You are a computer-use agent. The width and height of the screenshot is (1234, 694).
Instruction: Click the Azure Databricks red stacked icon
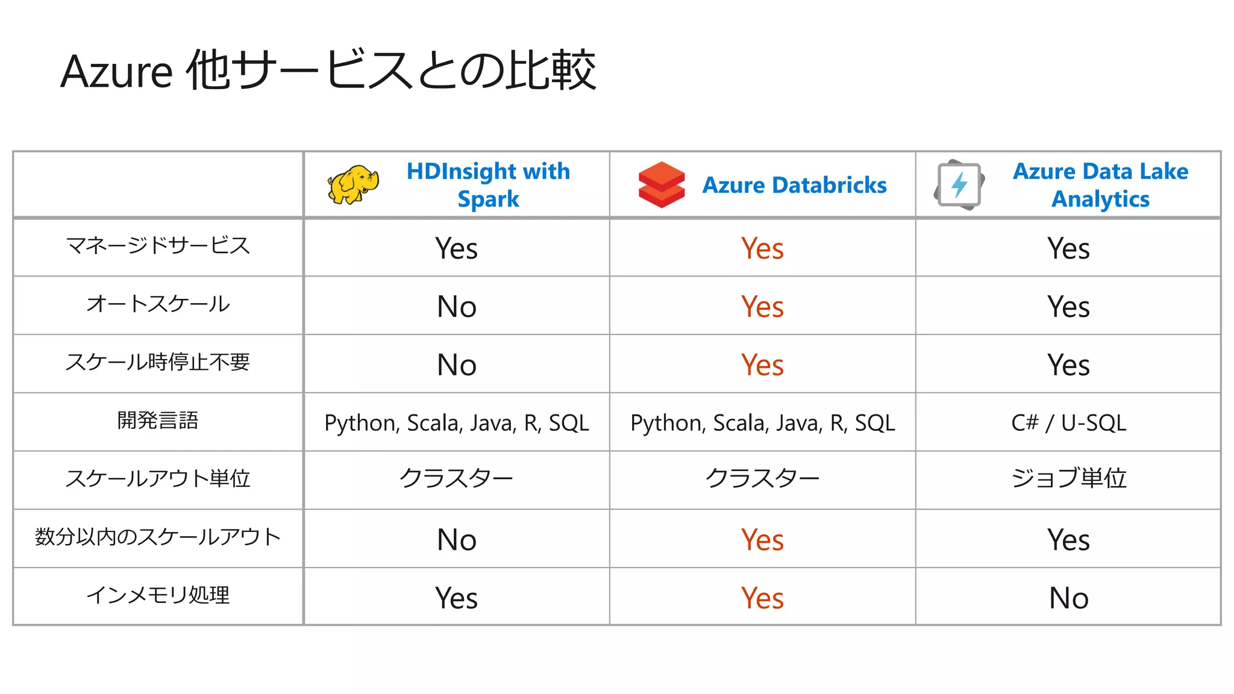coord(662,185)
